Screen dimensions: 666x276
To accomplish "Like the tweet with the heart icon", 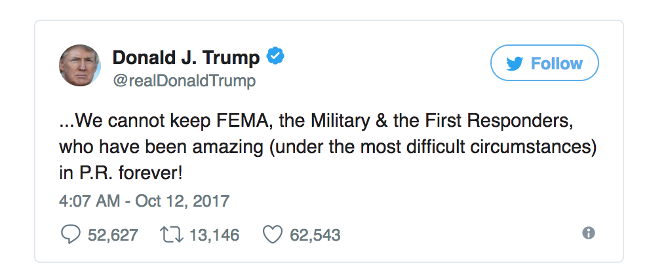I will 272,234.
